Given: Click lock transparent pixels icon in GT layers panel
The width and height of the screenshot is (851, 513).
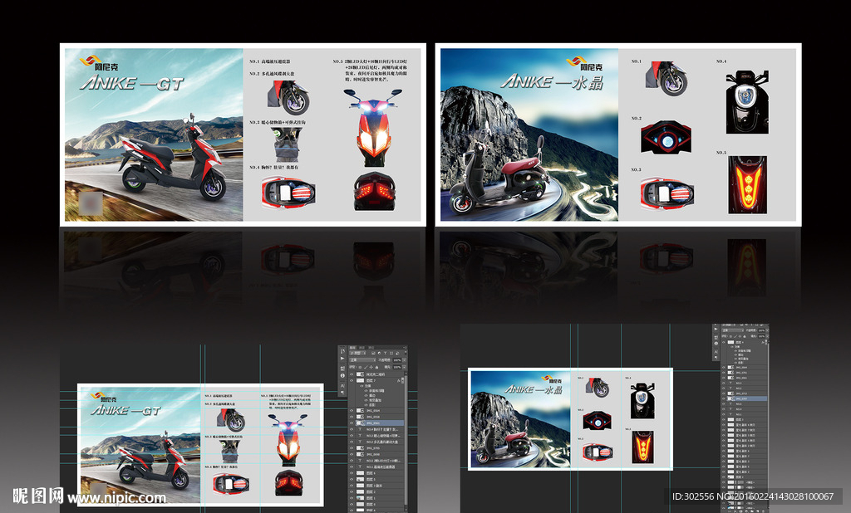Looking at the screenshot, I should point(361,367).
